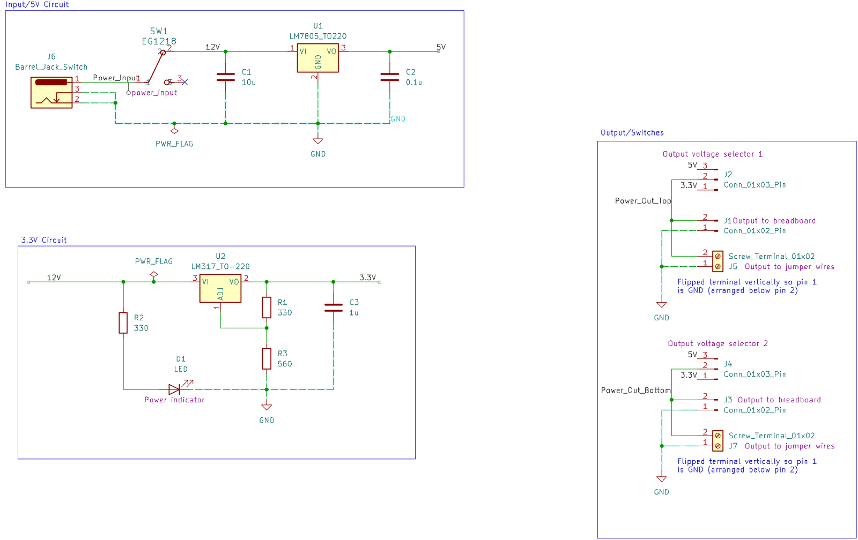Viewport: 858px width, 540px height.
Task: Select the '330' value of R2
Action: (141, 328)
